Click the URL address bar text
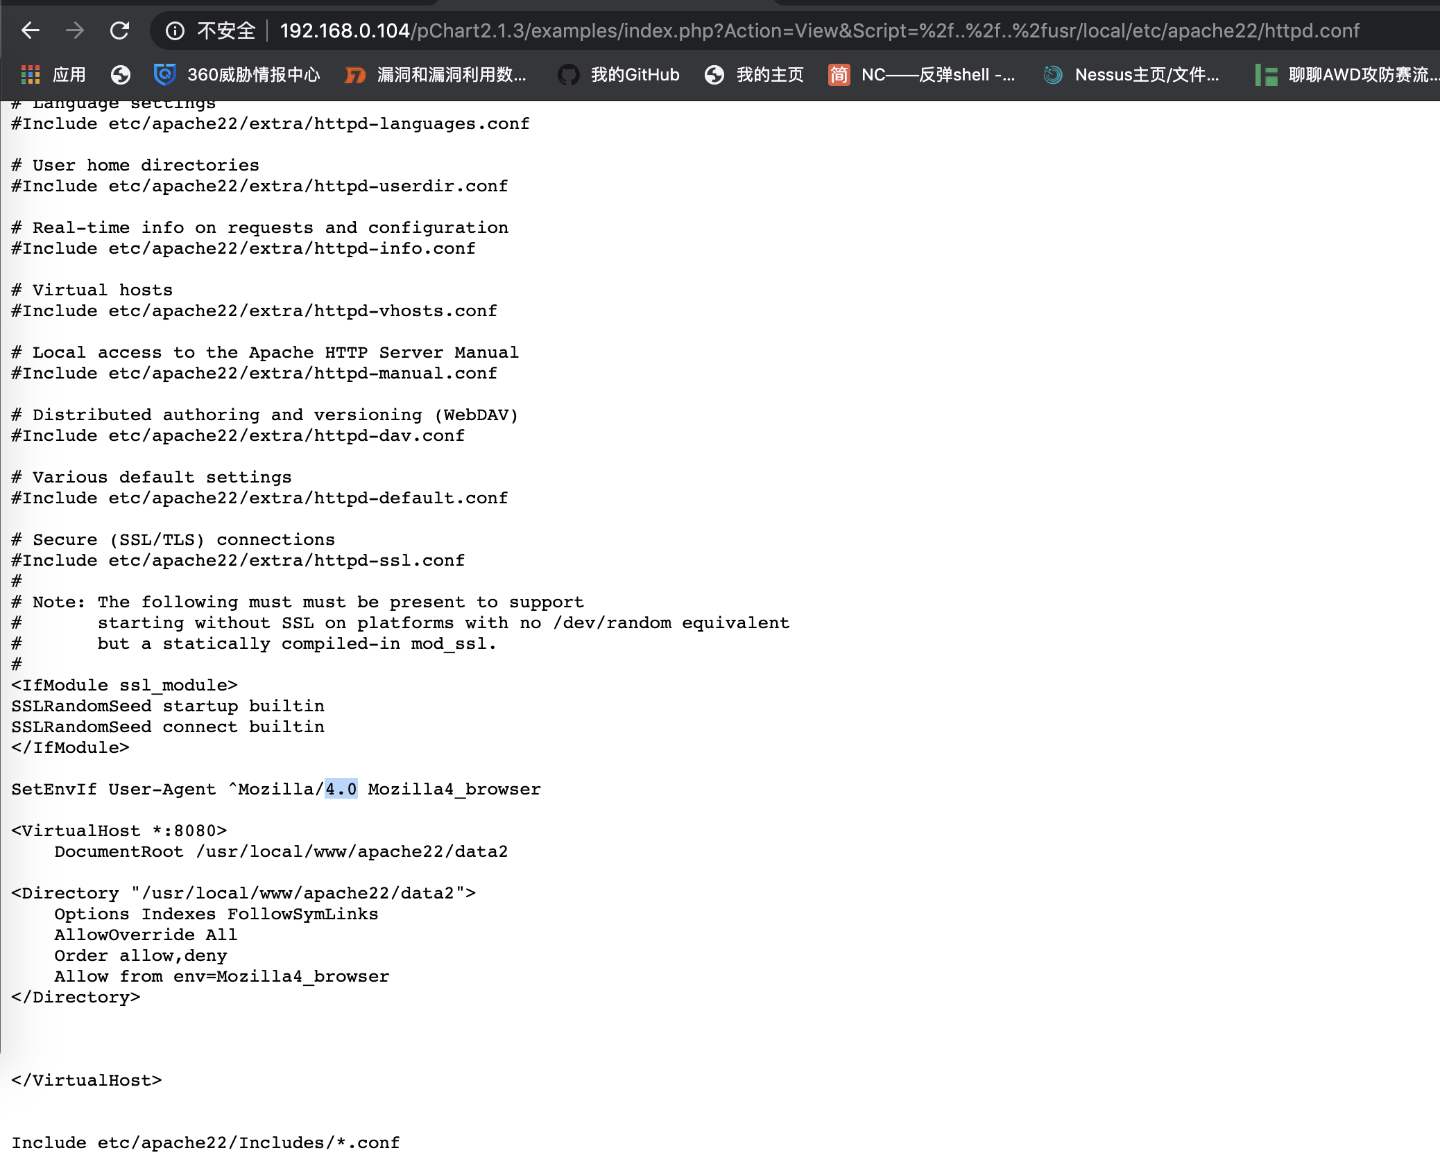The image size is (1440, 1155). click(818, 31)
